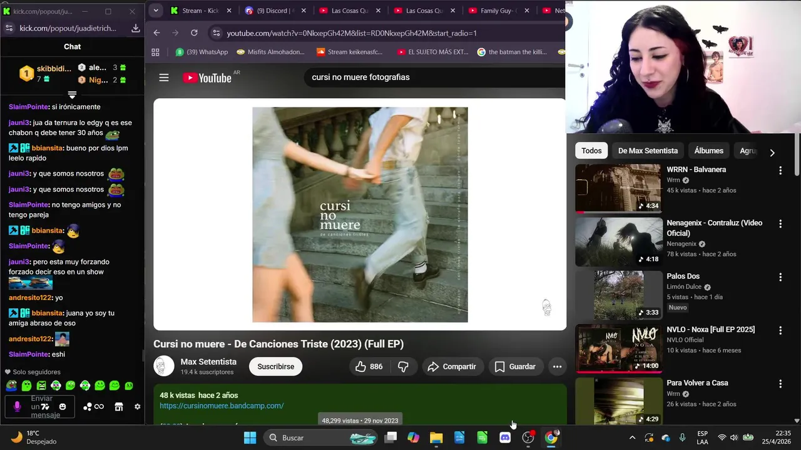Open the Chrome apps grid bookmark icon
The image size is (801, 450).
[156, 52]
